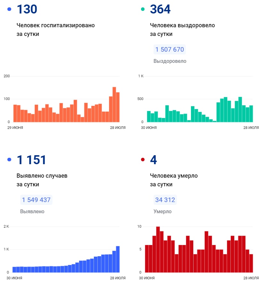
Task: Click the total recovered badge "1 507 670"
Action: click(170, 49)
